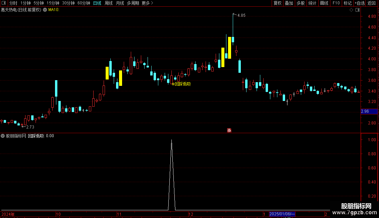
Task: Click the 1.00 indicator axis label
Action: point(372,140)
